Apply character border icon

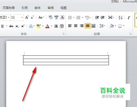click(62, 17)
